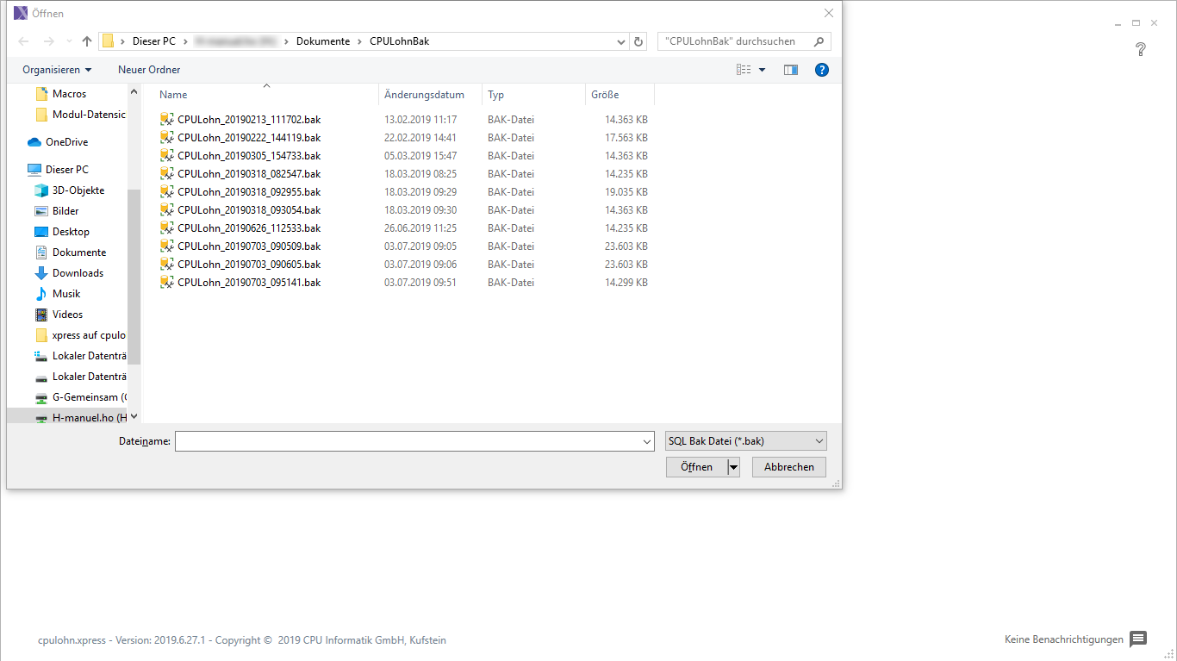The width and height of the screenshot is (1177, 661).
Task: Click the Desktop icon in sidebar
Action: (41, 232)
